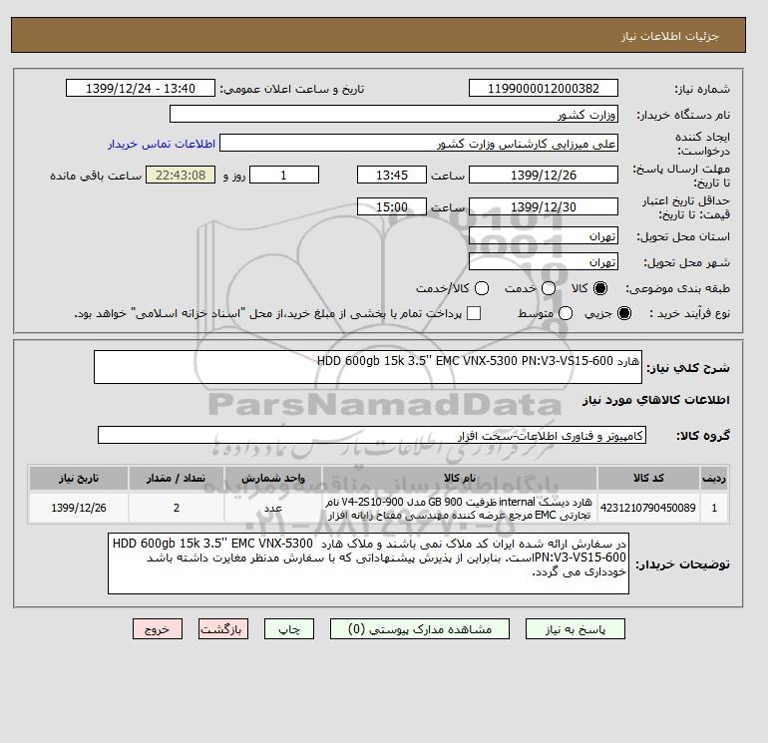Image resolution: width=768 pixels, height=743 pixels.
Task: Click the ردیف column header
Action: pos(714,478)
